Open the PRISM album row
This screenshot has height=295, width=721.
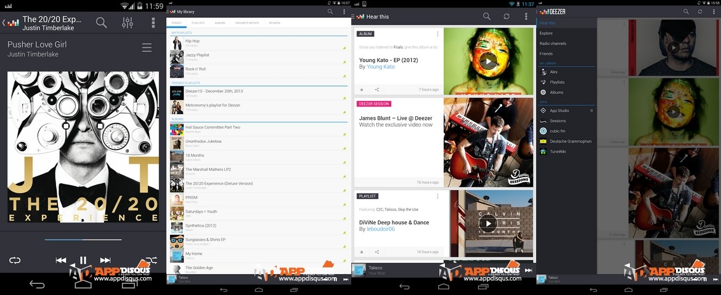click(258, 200)
